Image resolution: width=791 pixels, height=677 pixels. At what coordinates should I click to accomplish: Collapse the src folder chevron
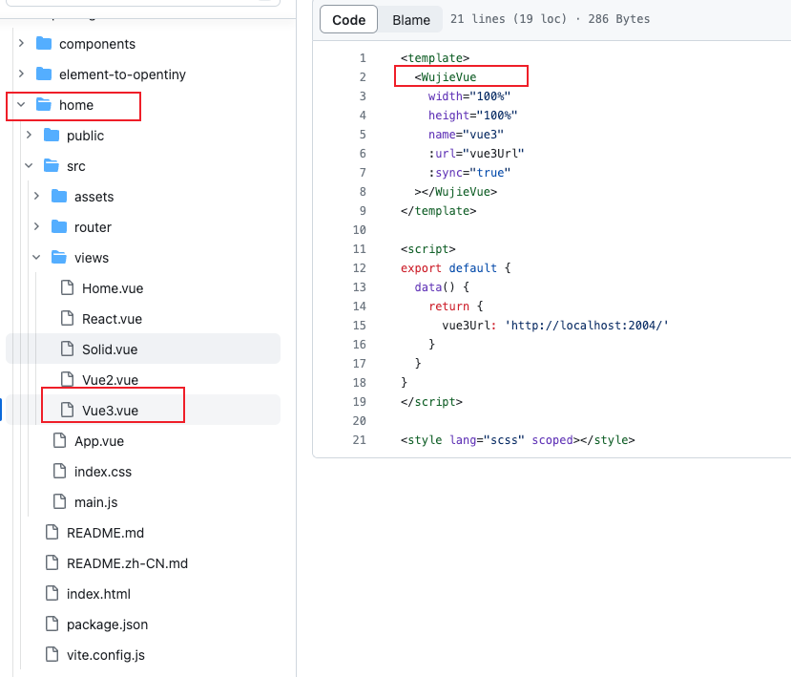29,166
